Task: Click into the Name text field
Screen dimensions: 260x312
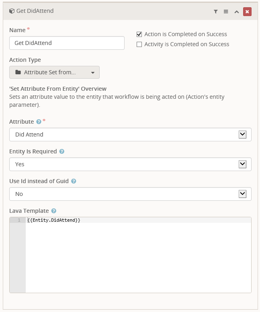Action: coord(67,43)
